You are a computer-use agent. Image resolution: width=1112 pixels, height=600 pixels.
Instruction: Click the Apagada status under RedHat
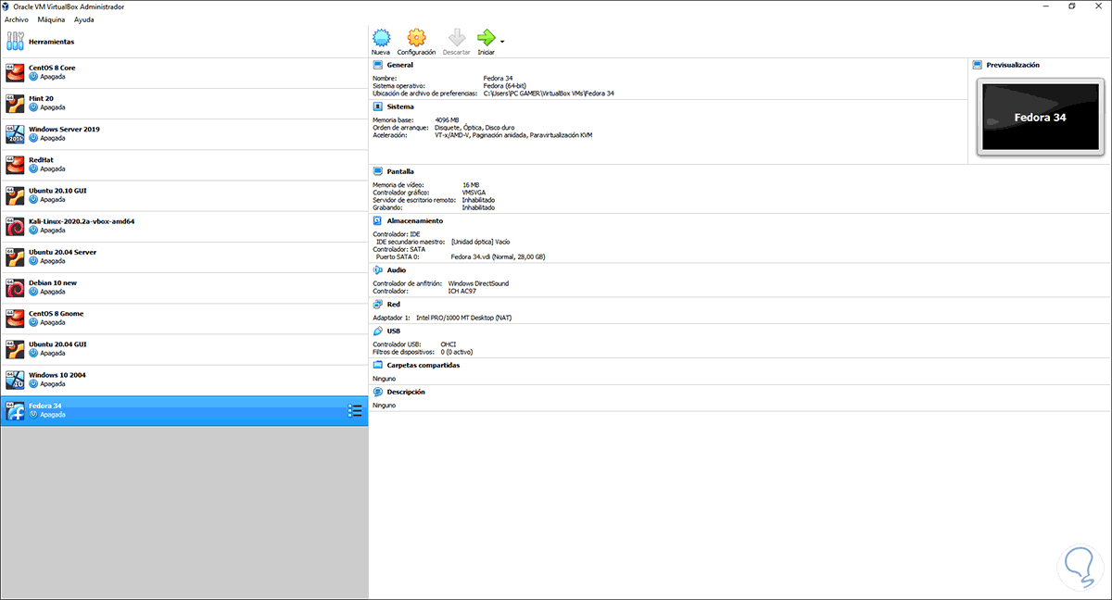pos(53,169)
